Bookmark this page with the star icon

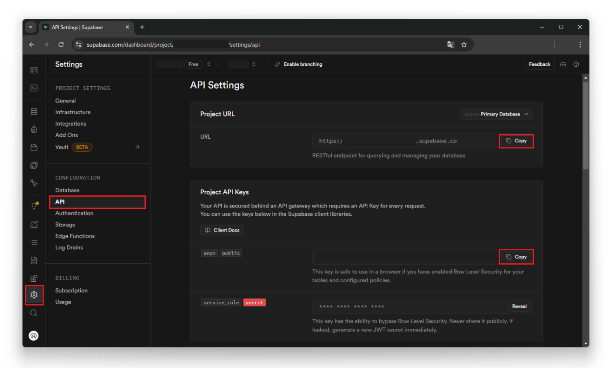click(464, 44)
